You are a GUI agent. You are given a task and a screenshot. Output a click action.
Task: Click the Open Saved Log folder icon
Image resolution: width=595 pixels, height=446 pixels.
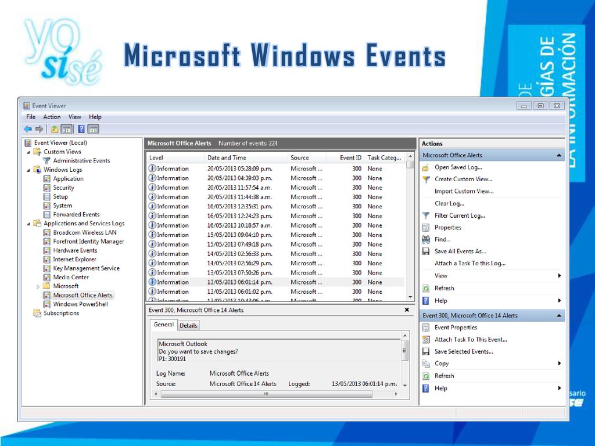(426, 167)
